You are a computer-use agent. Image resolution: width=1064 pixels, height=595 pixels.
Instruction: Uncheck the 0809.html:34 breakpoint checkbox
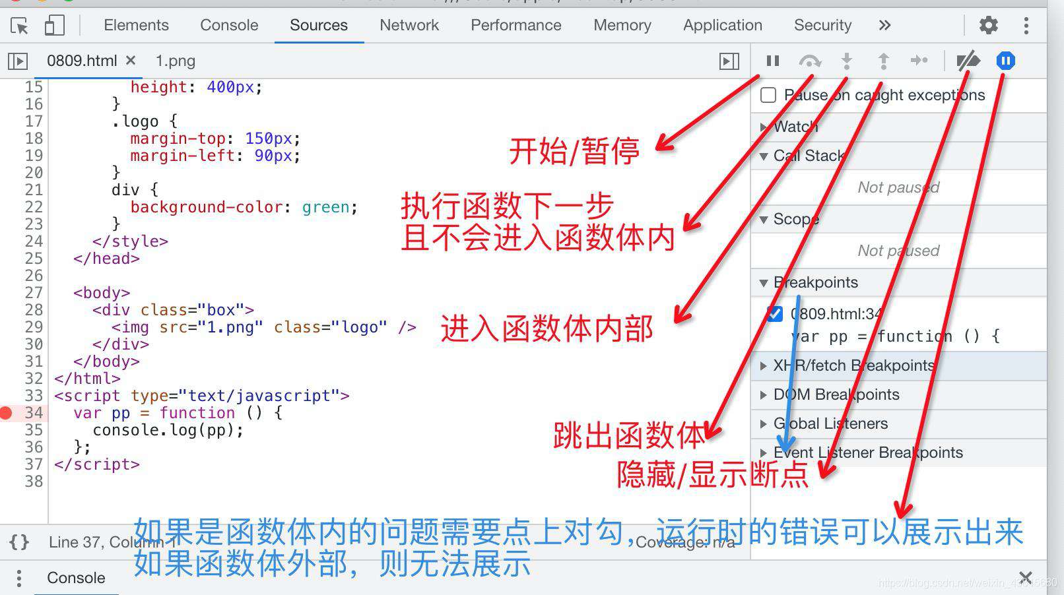tap(776, 314)
